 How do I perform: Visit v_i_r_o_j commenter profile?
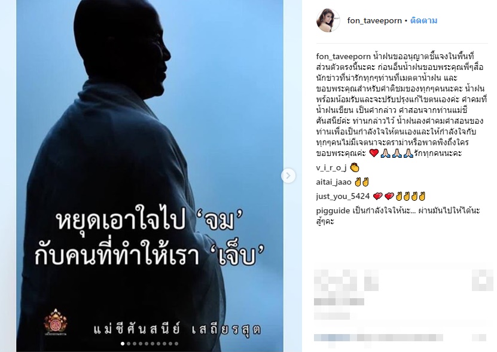[331, 167]
